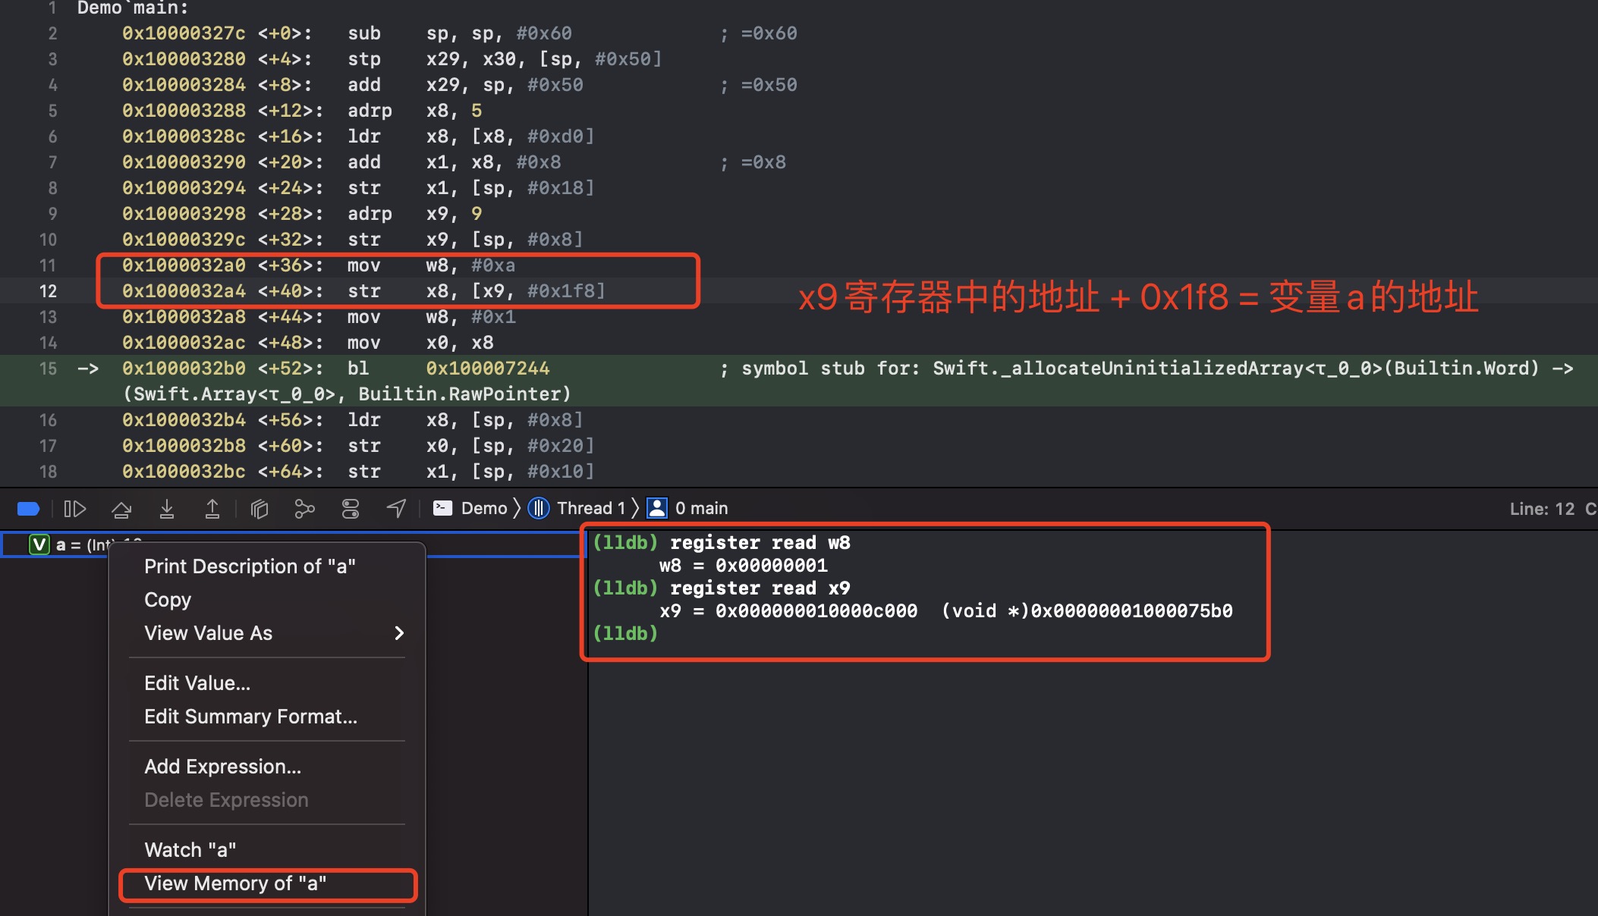Open Debug View Hierarchy
The image size is (1598, 916).
point(260,509)
